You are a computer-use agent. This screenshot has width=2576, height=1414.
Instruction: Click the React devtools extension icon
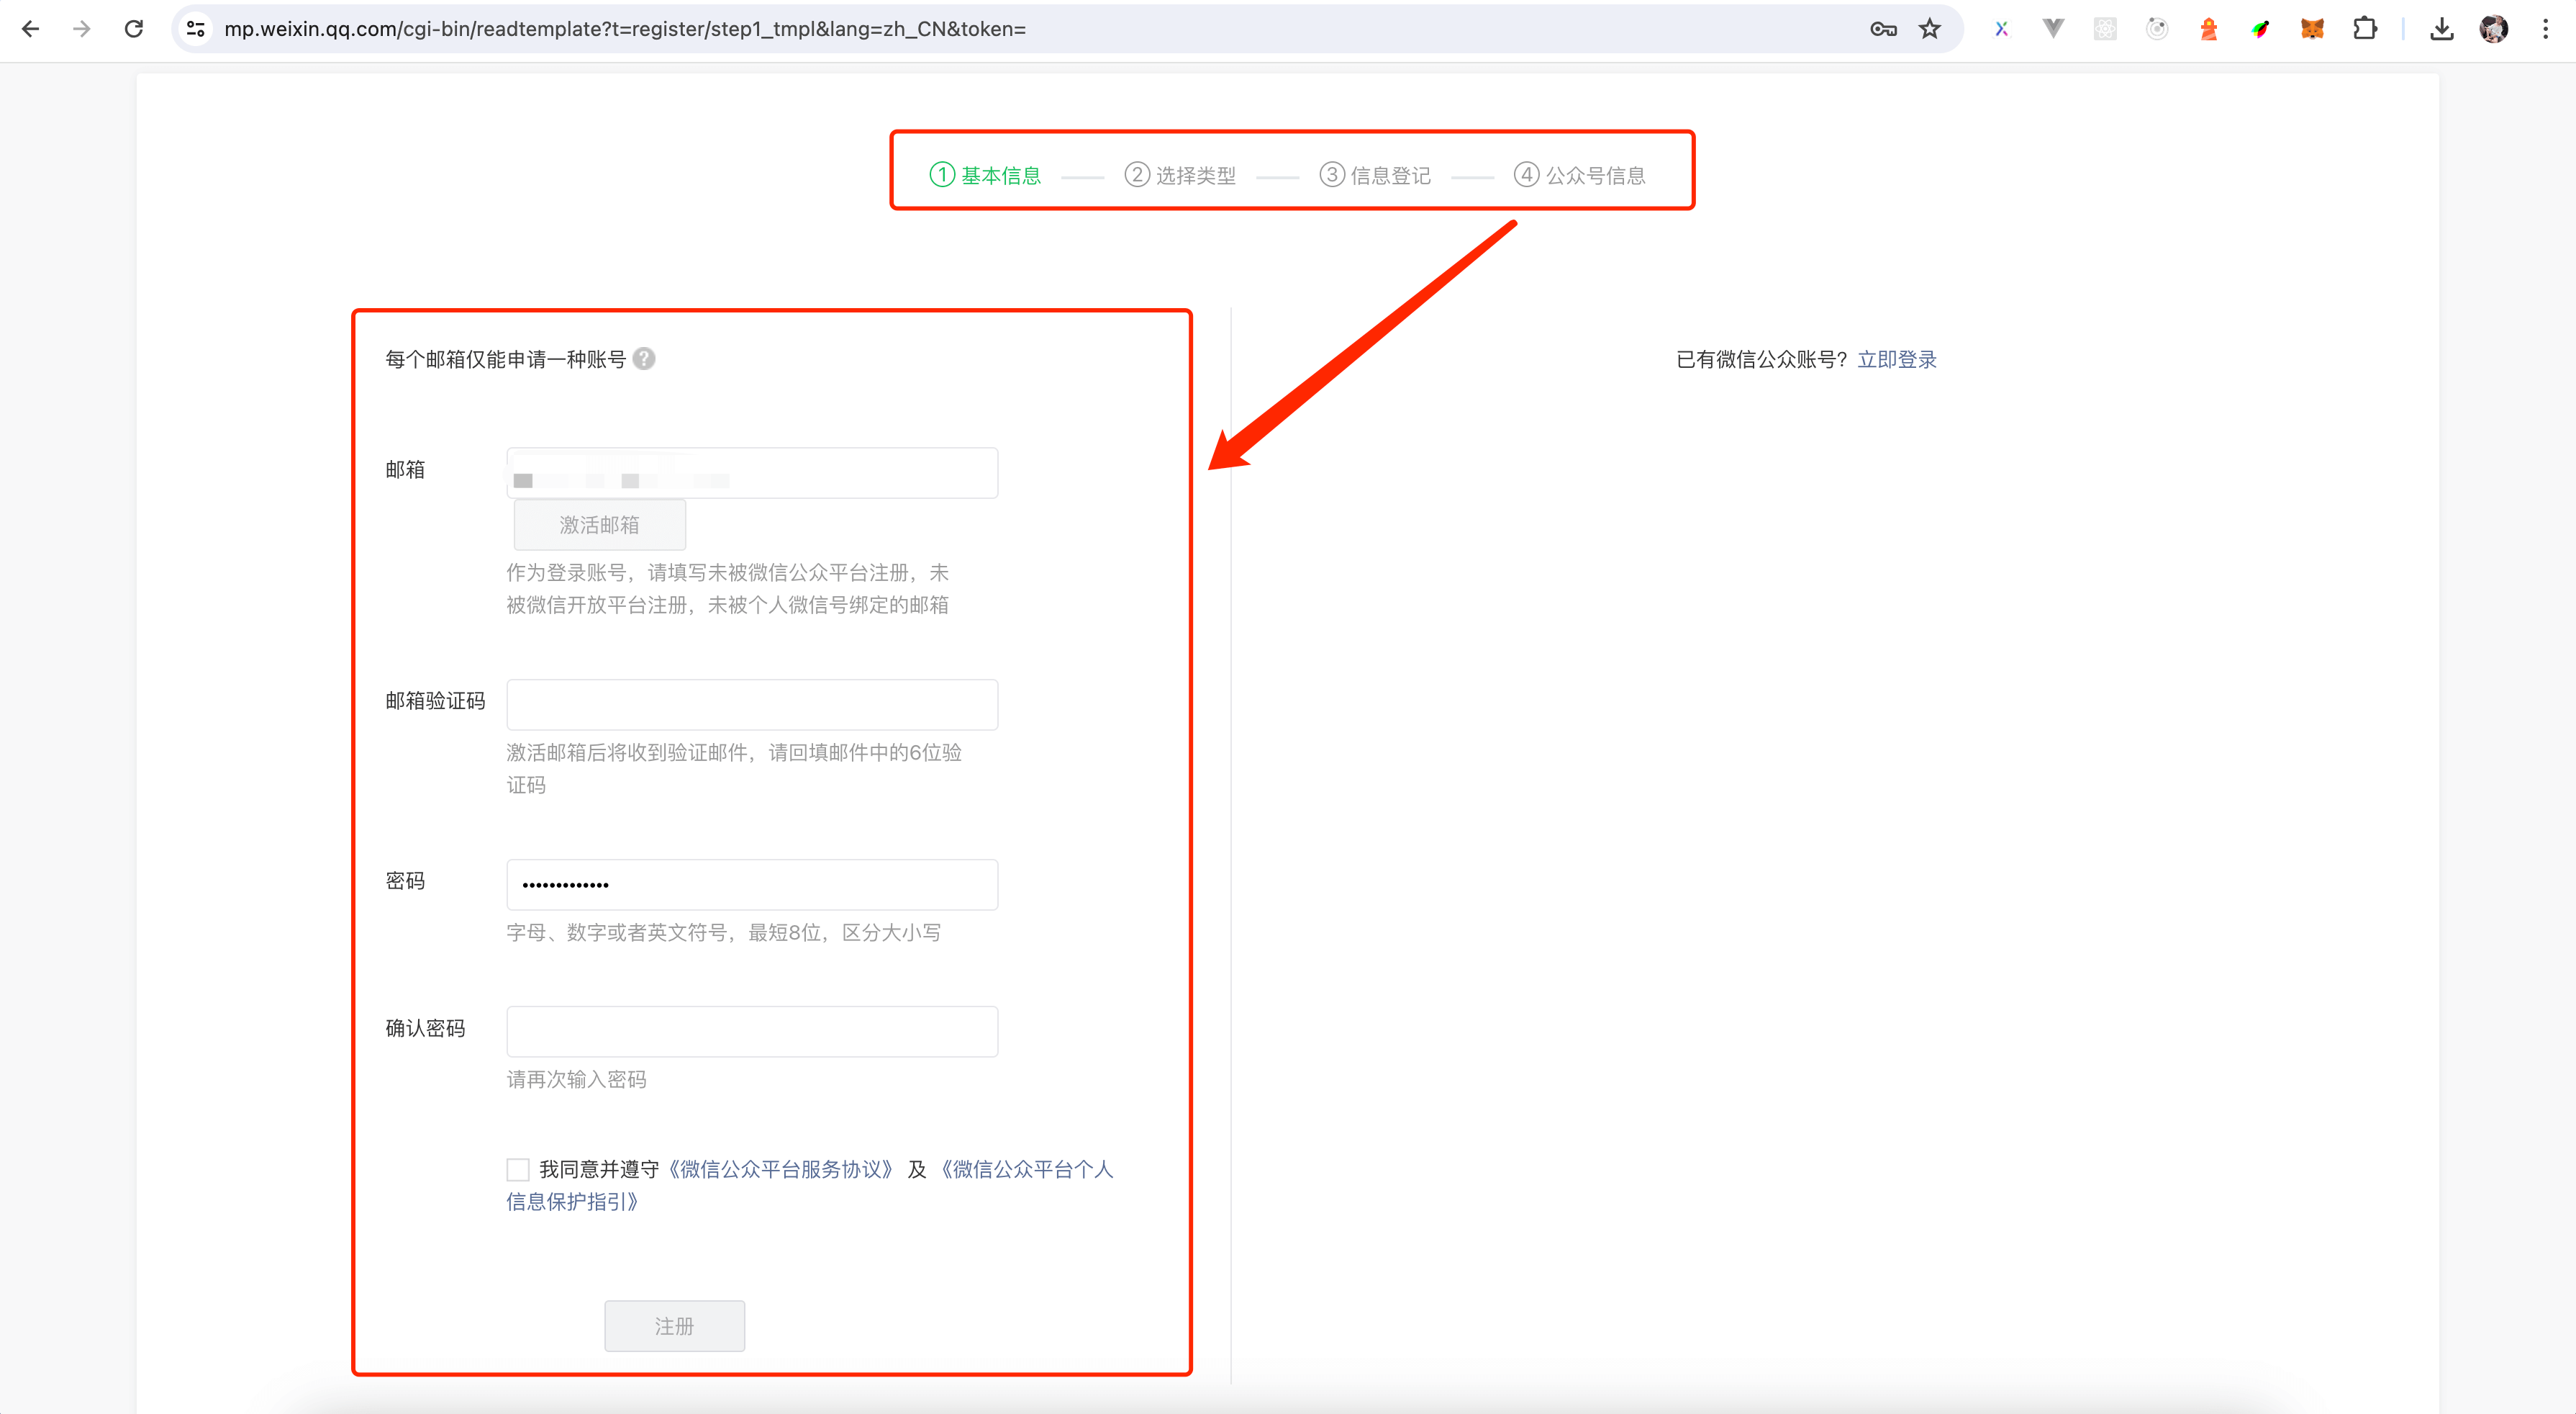[x=2105, y=29]
